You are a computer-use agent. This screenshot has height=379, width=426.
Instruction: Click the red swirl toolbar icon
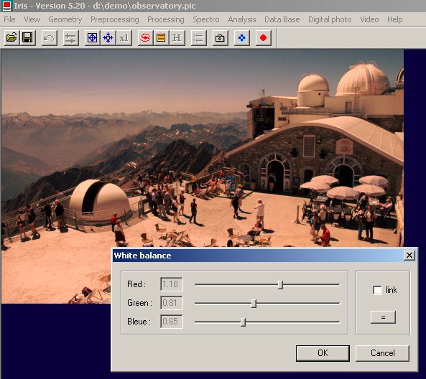point(145,38)
